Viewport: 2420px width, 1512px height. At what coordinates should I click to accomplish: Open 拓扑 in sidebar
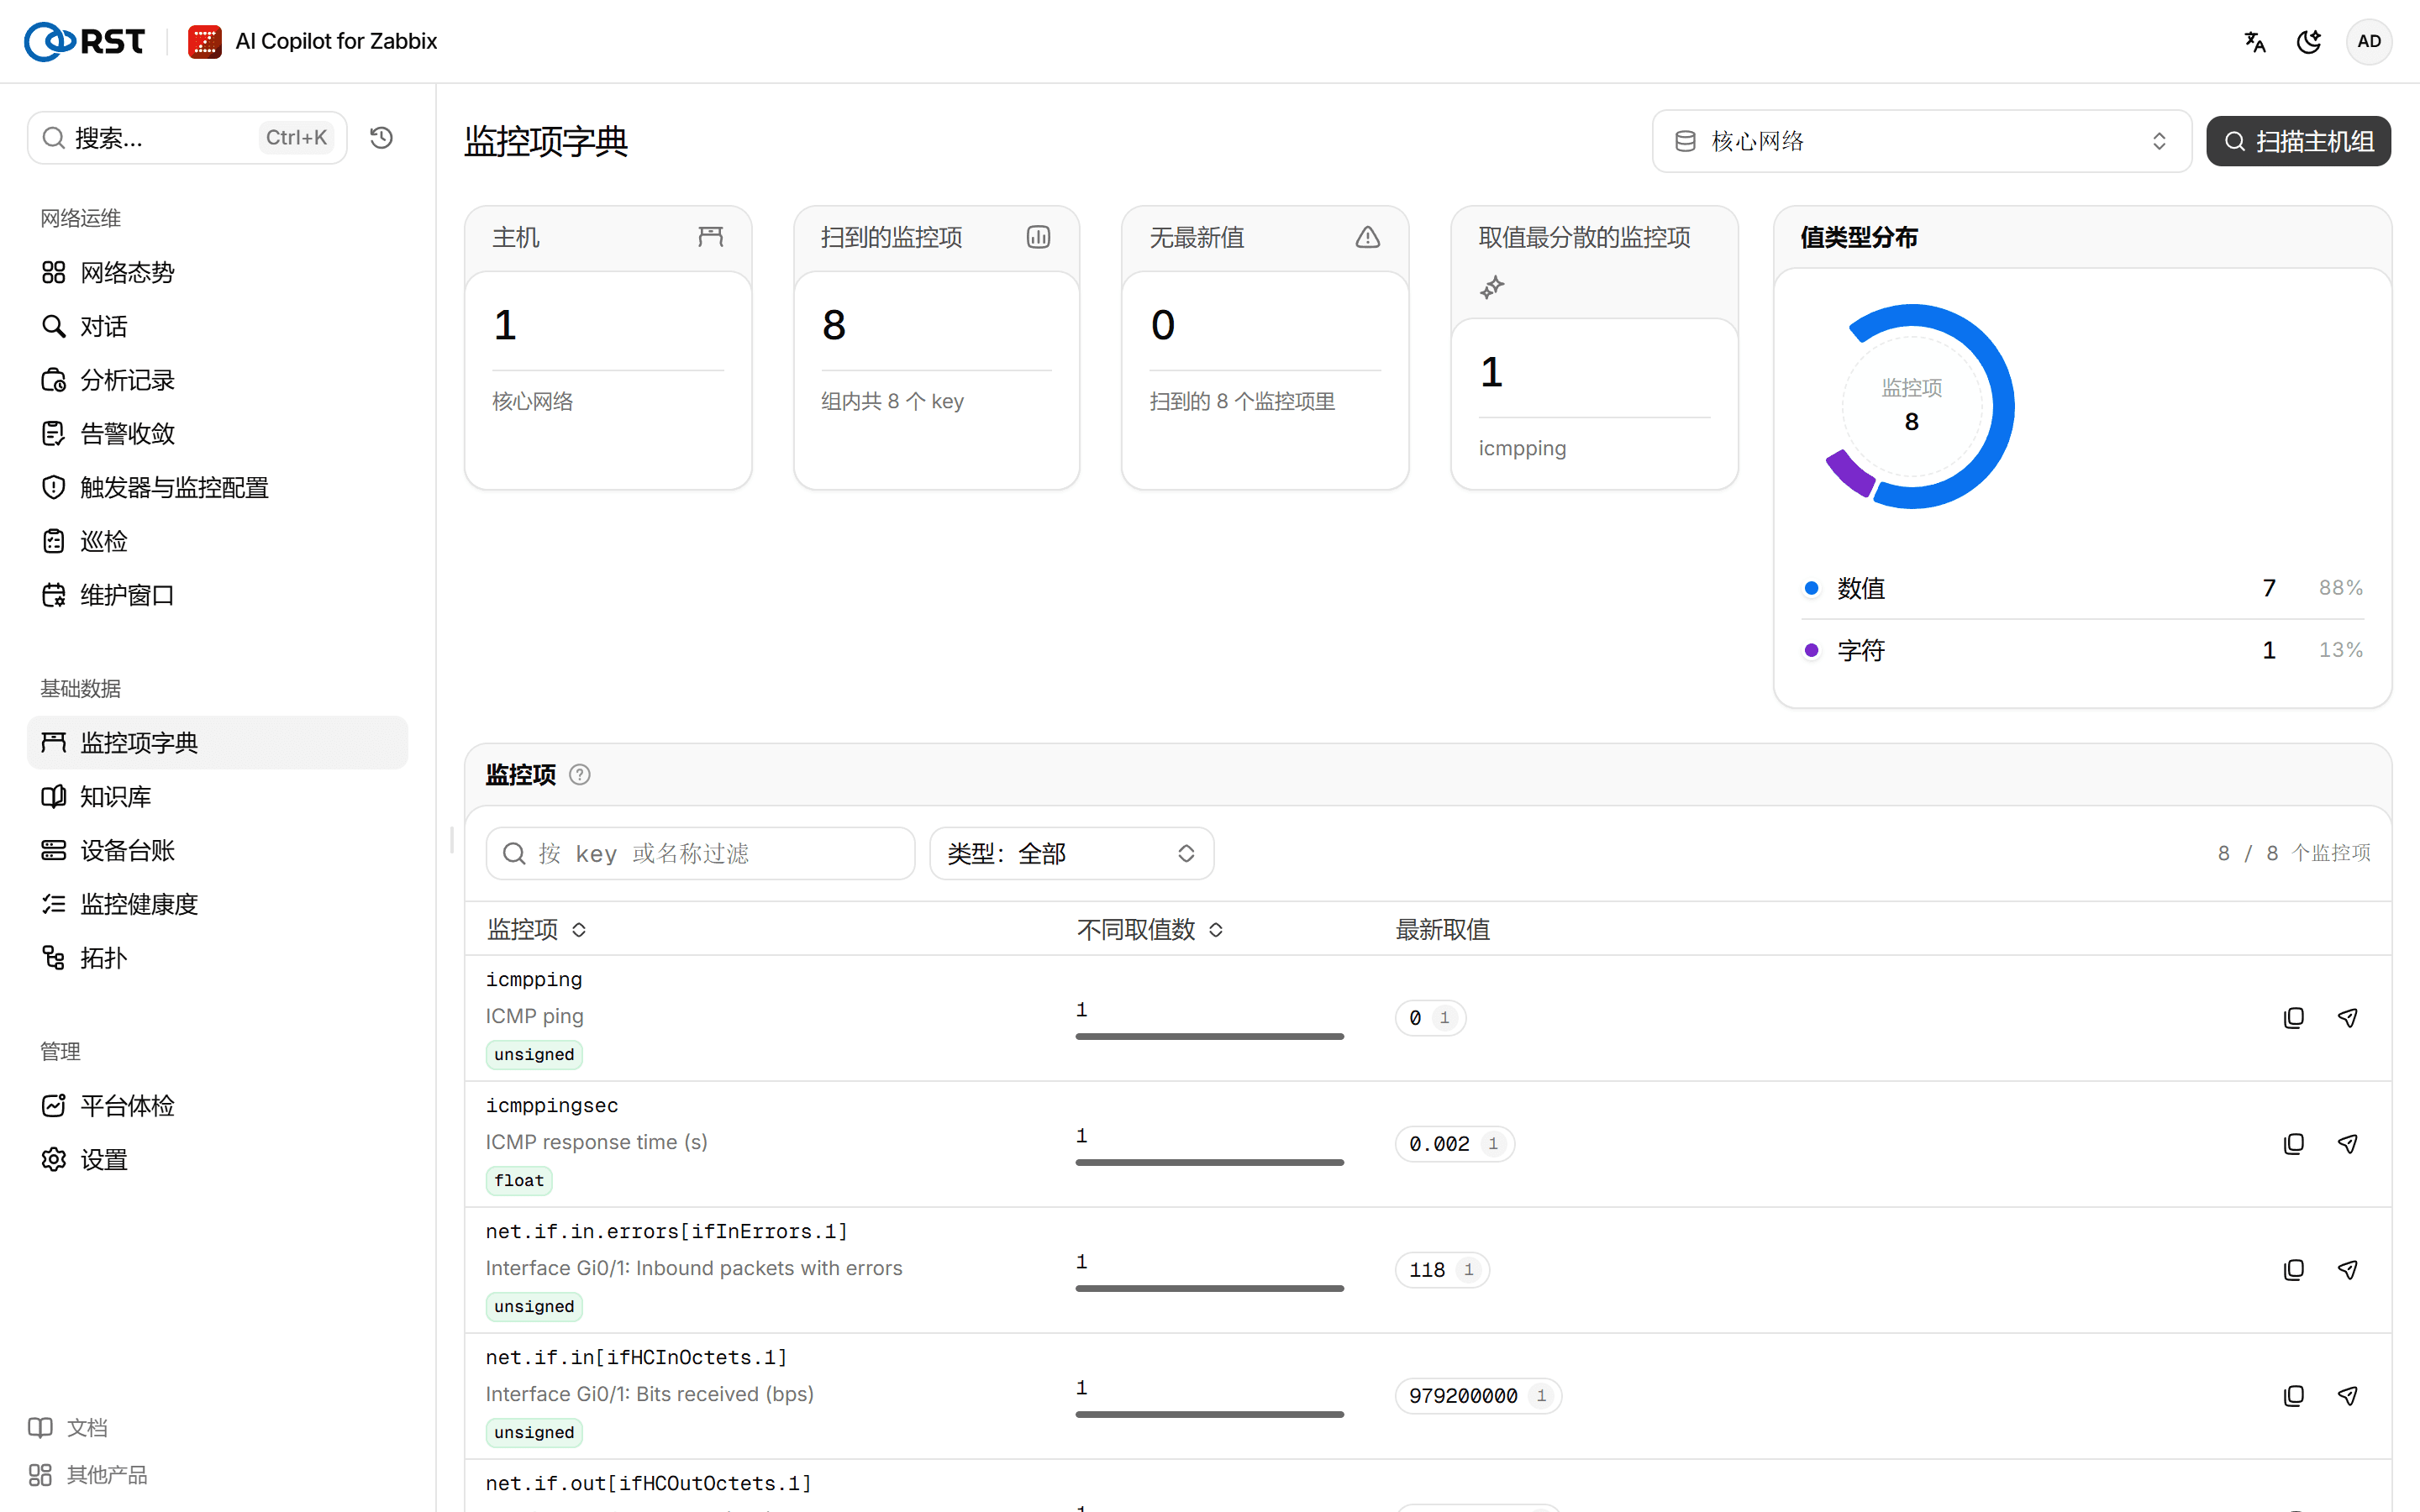click(x=217, y=958)
